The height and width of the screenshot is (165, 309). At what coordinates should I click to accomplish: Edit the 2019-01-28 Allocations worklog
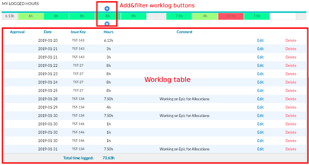260,99
